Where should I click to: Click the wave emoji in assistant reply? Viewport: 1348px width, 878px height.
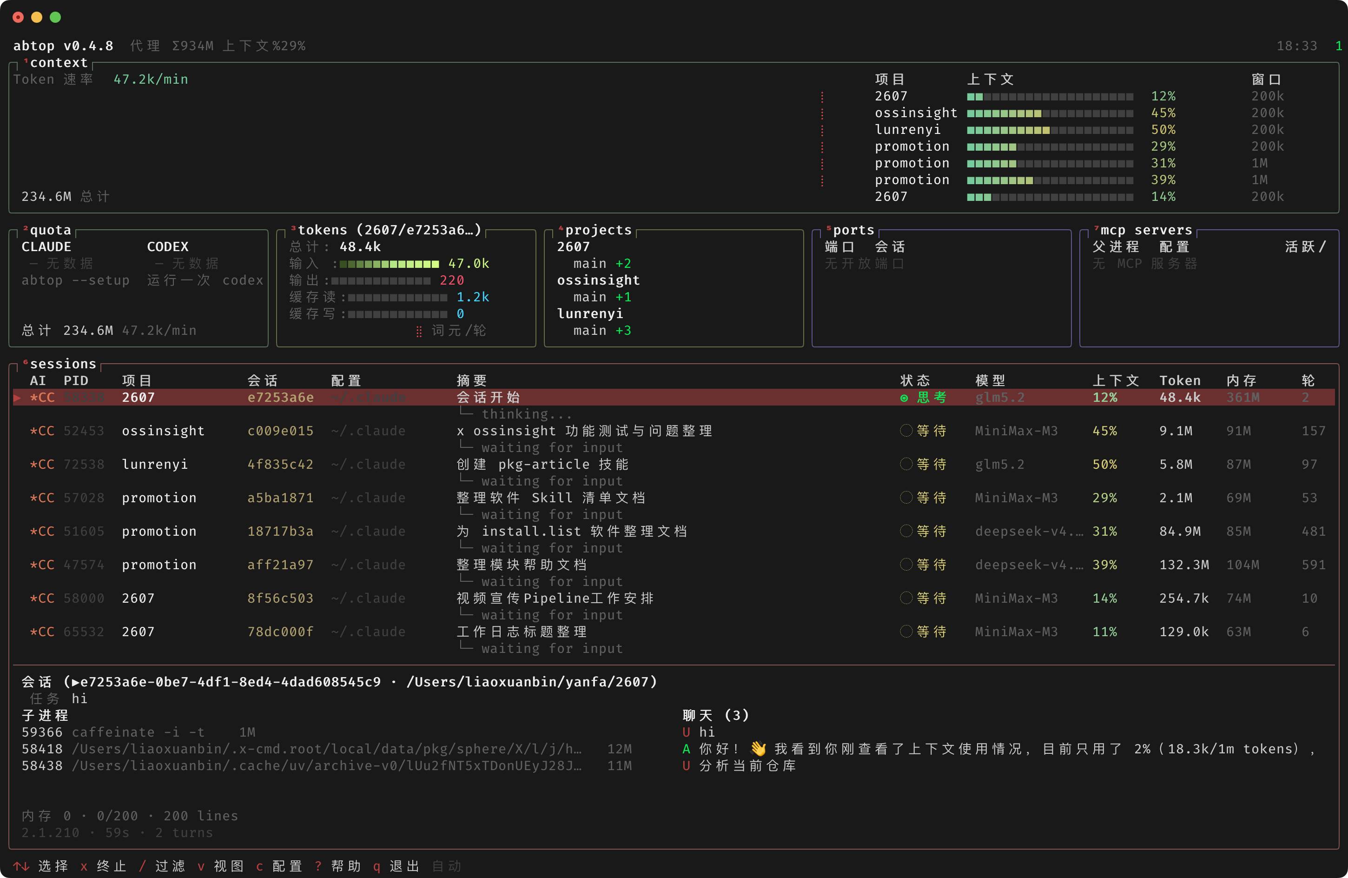[759, 749]
